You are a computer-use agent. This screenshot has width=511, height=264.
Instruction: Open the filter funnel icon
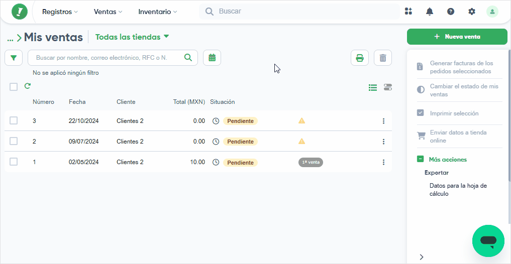coord(14,58)
